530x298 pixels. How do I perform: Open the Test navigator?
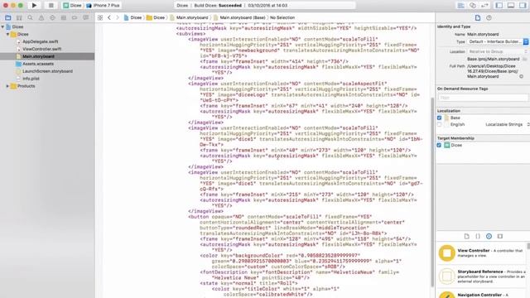[x=52, y=17]
